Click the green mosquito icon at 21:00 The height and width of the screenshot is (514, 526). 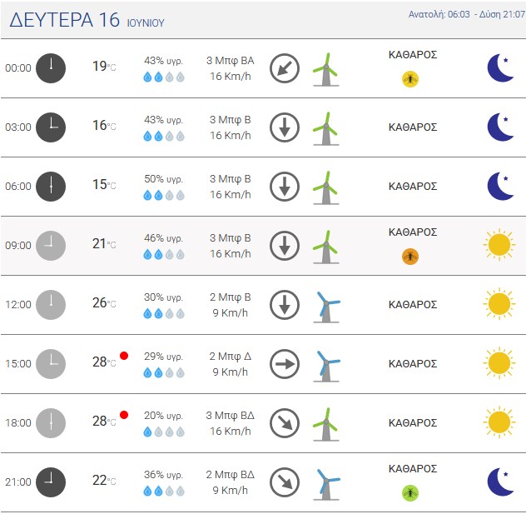click(x=410, y=493)
